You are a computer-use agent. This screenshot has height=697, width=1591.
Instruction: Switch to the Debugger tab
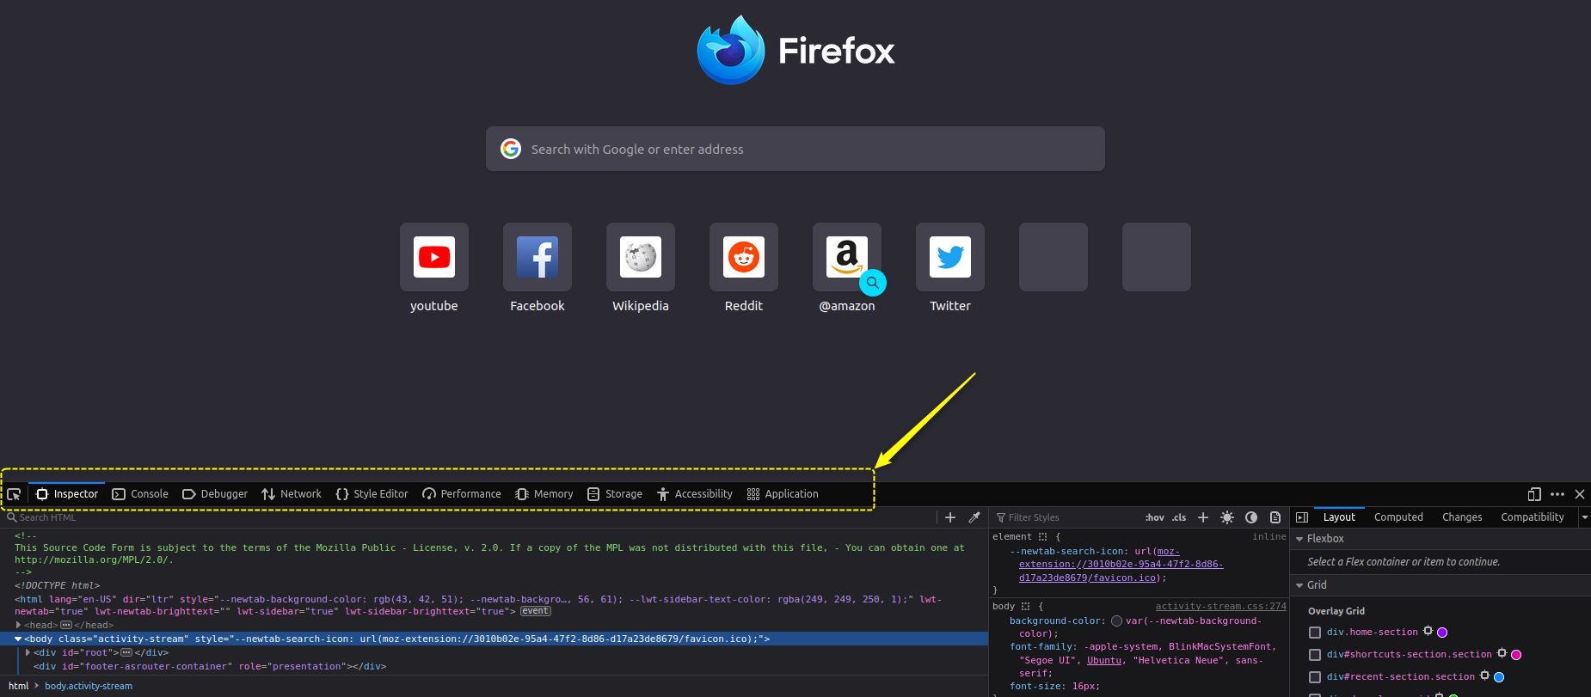point(215,494)
